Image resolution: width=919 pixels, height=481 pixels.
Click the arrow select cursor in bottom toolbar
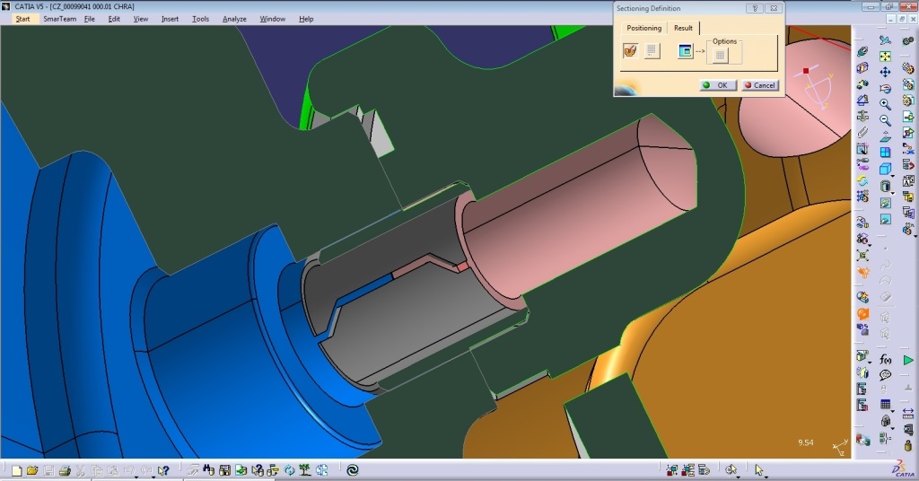[x=759, y=470]
